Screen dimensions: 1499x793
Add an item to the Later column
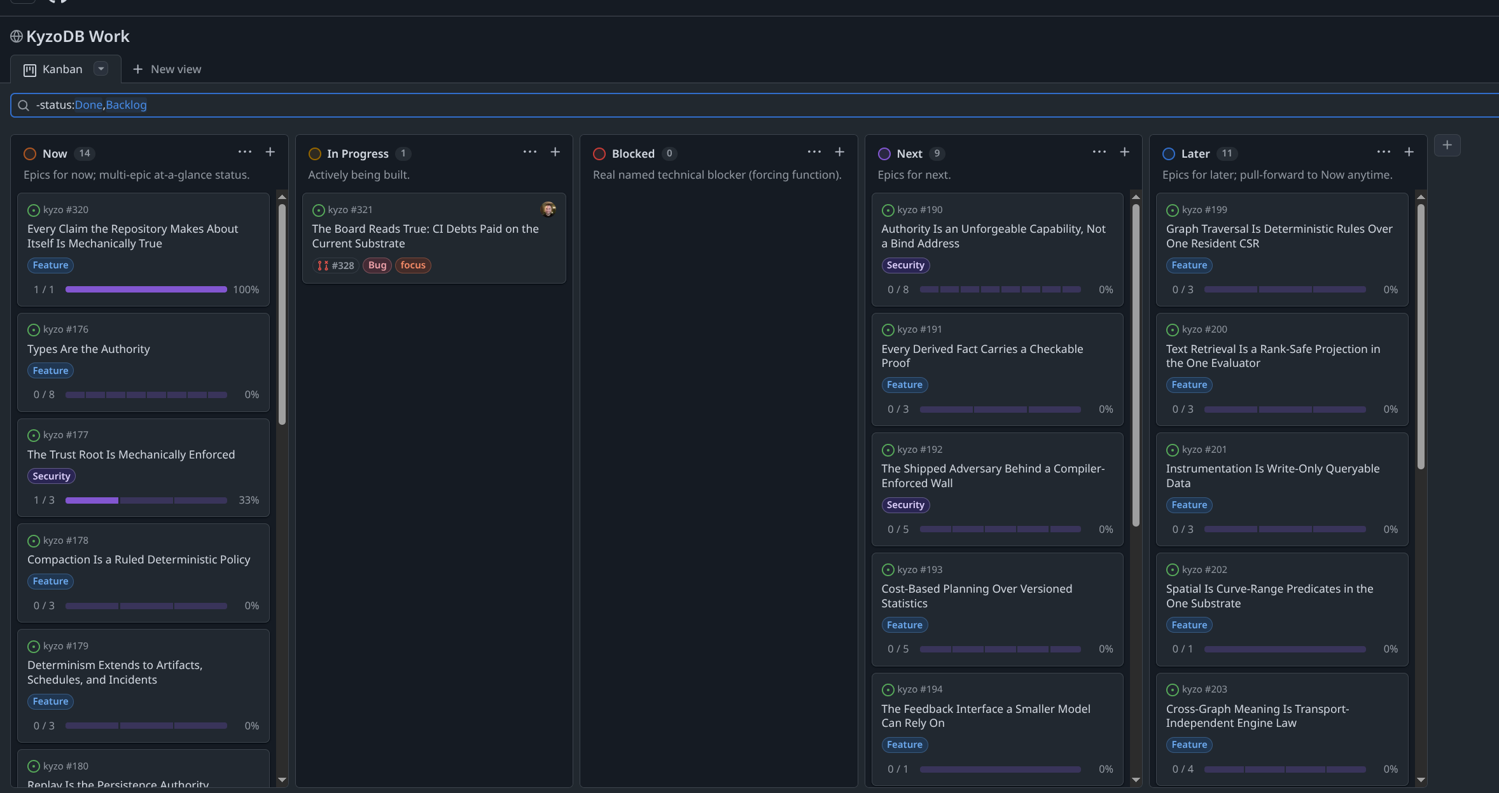click(x=1409, y=152)
